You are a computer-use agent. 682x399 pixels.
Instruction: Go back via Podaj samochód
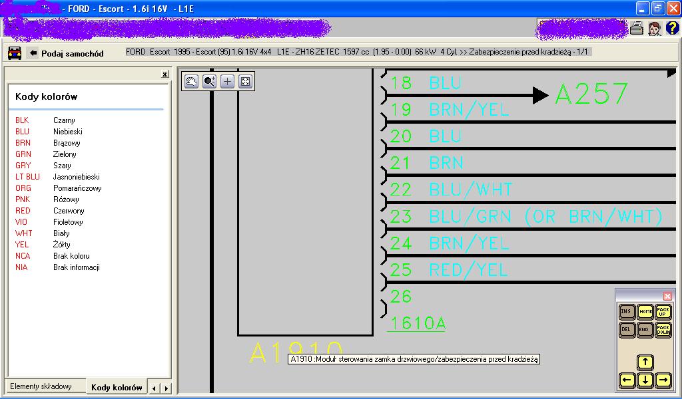66,53
